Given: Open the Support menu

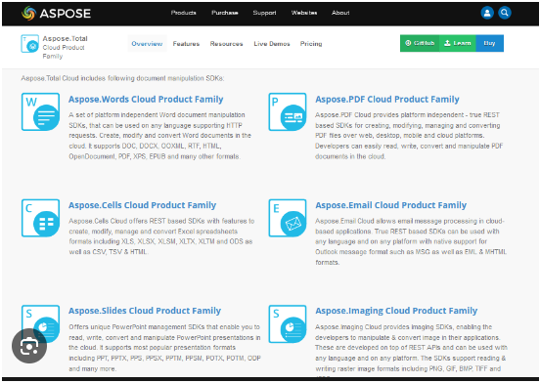Looking at the screenshot, I should click(264, 13).
